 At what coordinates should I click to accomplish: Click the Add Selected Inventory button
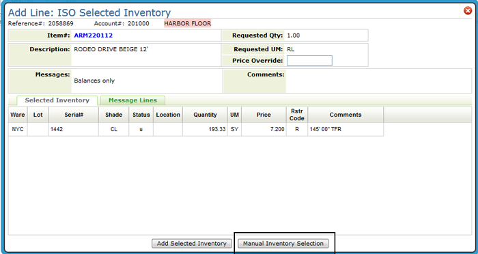click(x=192, y=243)
